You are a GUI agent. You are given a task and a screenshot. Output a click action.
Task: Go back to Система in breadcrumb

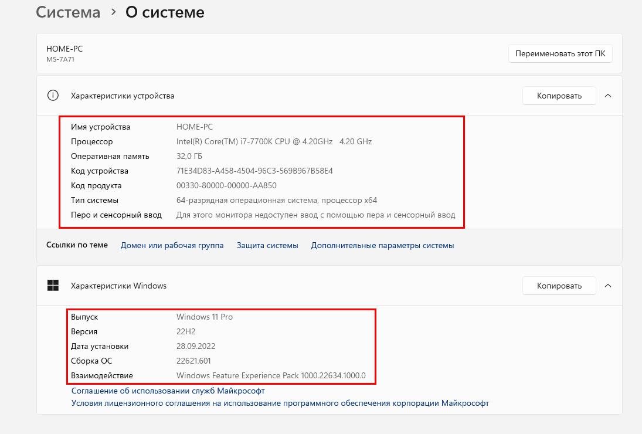(x=68, y=12)
